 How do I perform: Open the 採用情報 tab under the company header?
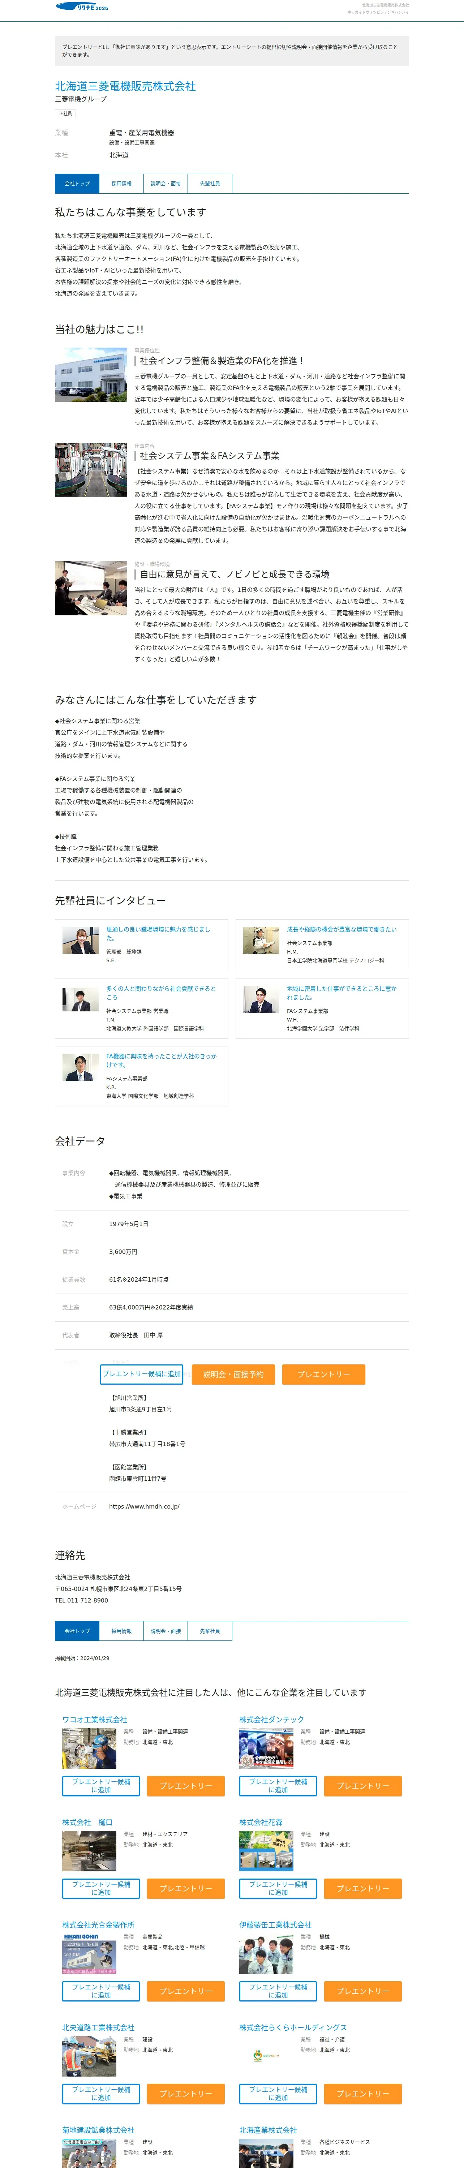coord(121,184)
